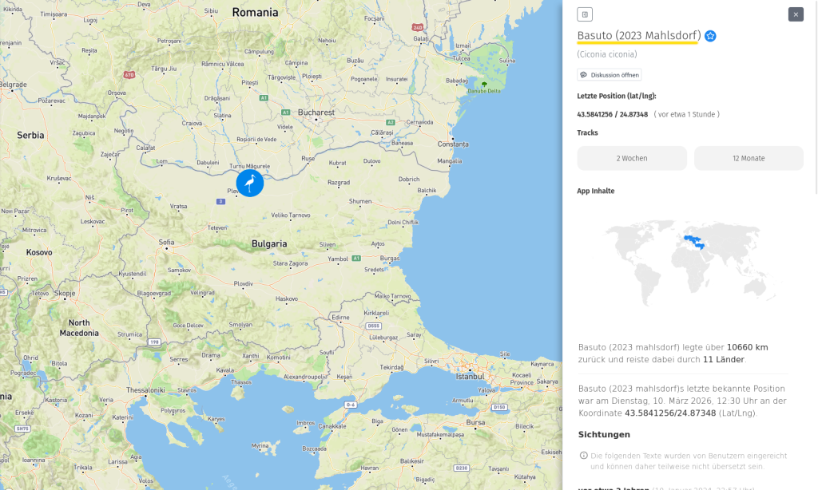Click the blue star badge beside Basuto's name
818x490 pixels.
[709, 36]
